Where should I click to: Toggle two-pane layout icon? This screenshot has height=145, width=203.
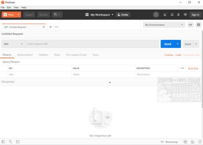coord(185,142)
